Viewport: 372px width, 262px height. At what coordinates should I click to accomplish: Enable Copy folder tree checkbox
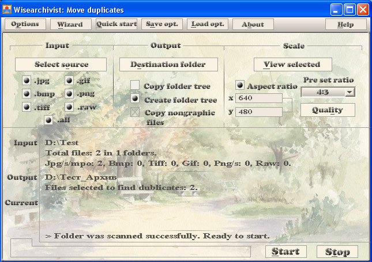135,85
